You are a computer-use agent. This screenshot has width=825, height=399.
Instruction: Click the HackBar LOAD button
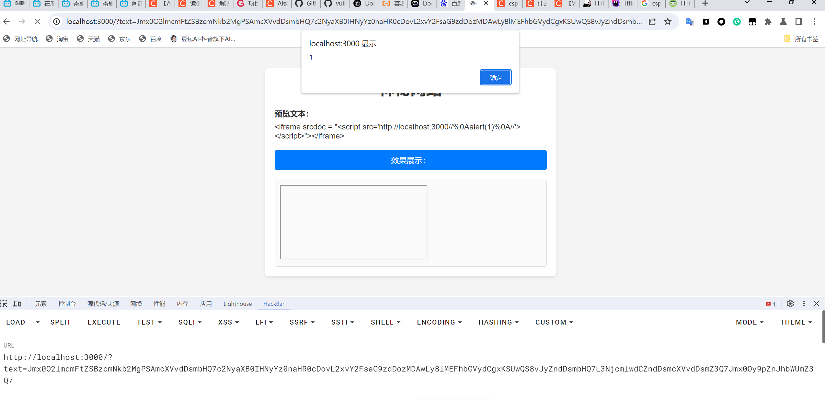click(16, 322)
